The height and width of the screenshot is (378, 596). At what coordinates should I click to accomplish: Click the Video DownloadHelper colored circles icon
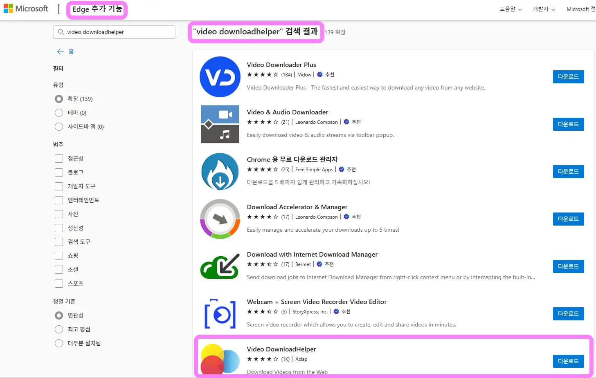point(220,359)
